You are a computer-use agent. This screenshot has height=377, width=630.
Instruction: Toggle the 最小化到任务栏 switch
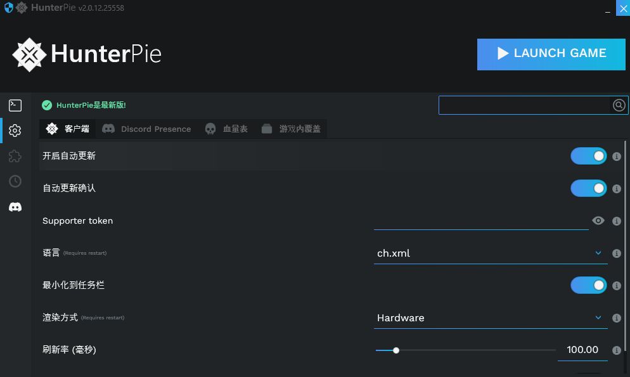coord(588,285)
